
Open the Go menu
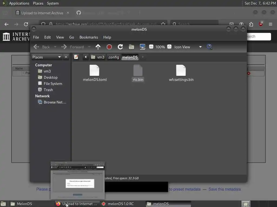click(71, 37)
